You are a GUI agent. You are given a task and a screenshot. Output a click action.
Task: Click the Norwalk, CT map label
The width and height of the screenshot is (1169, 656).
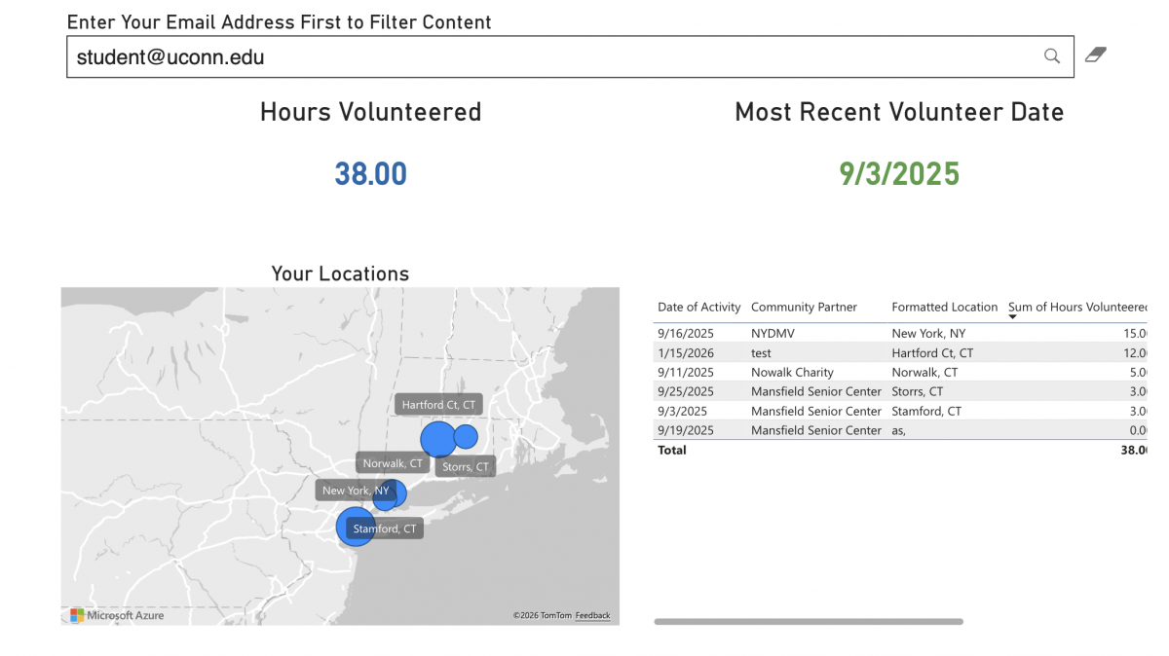coord(393,463)
